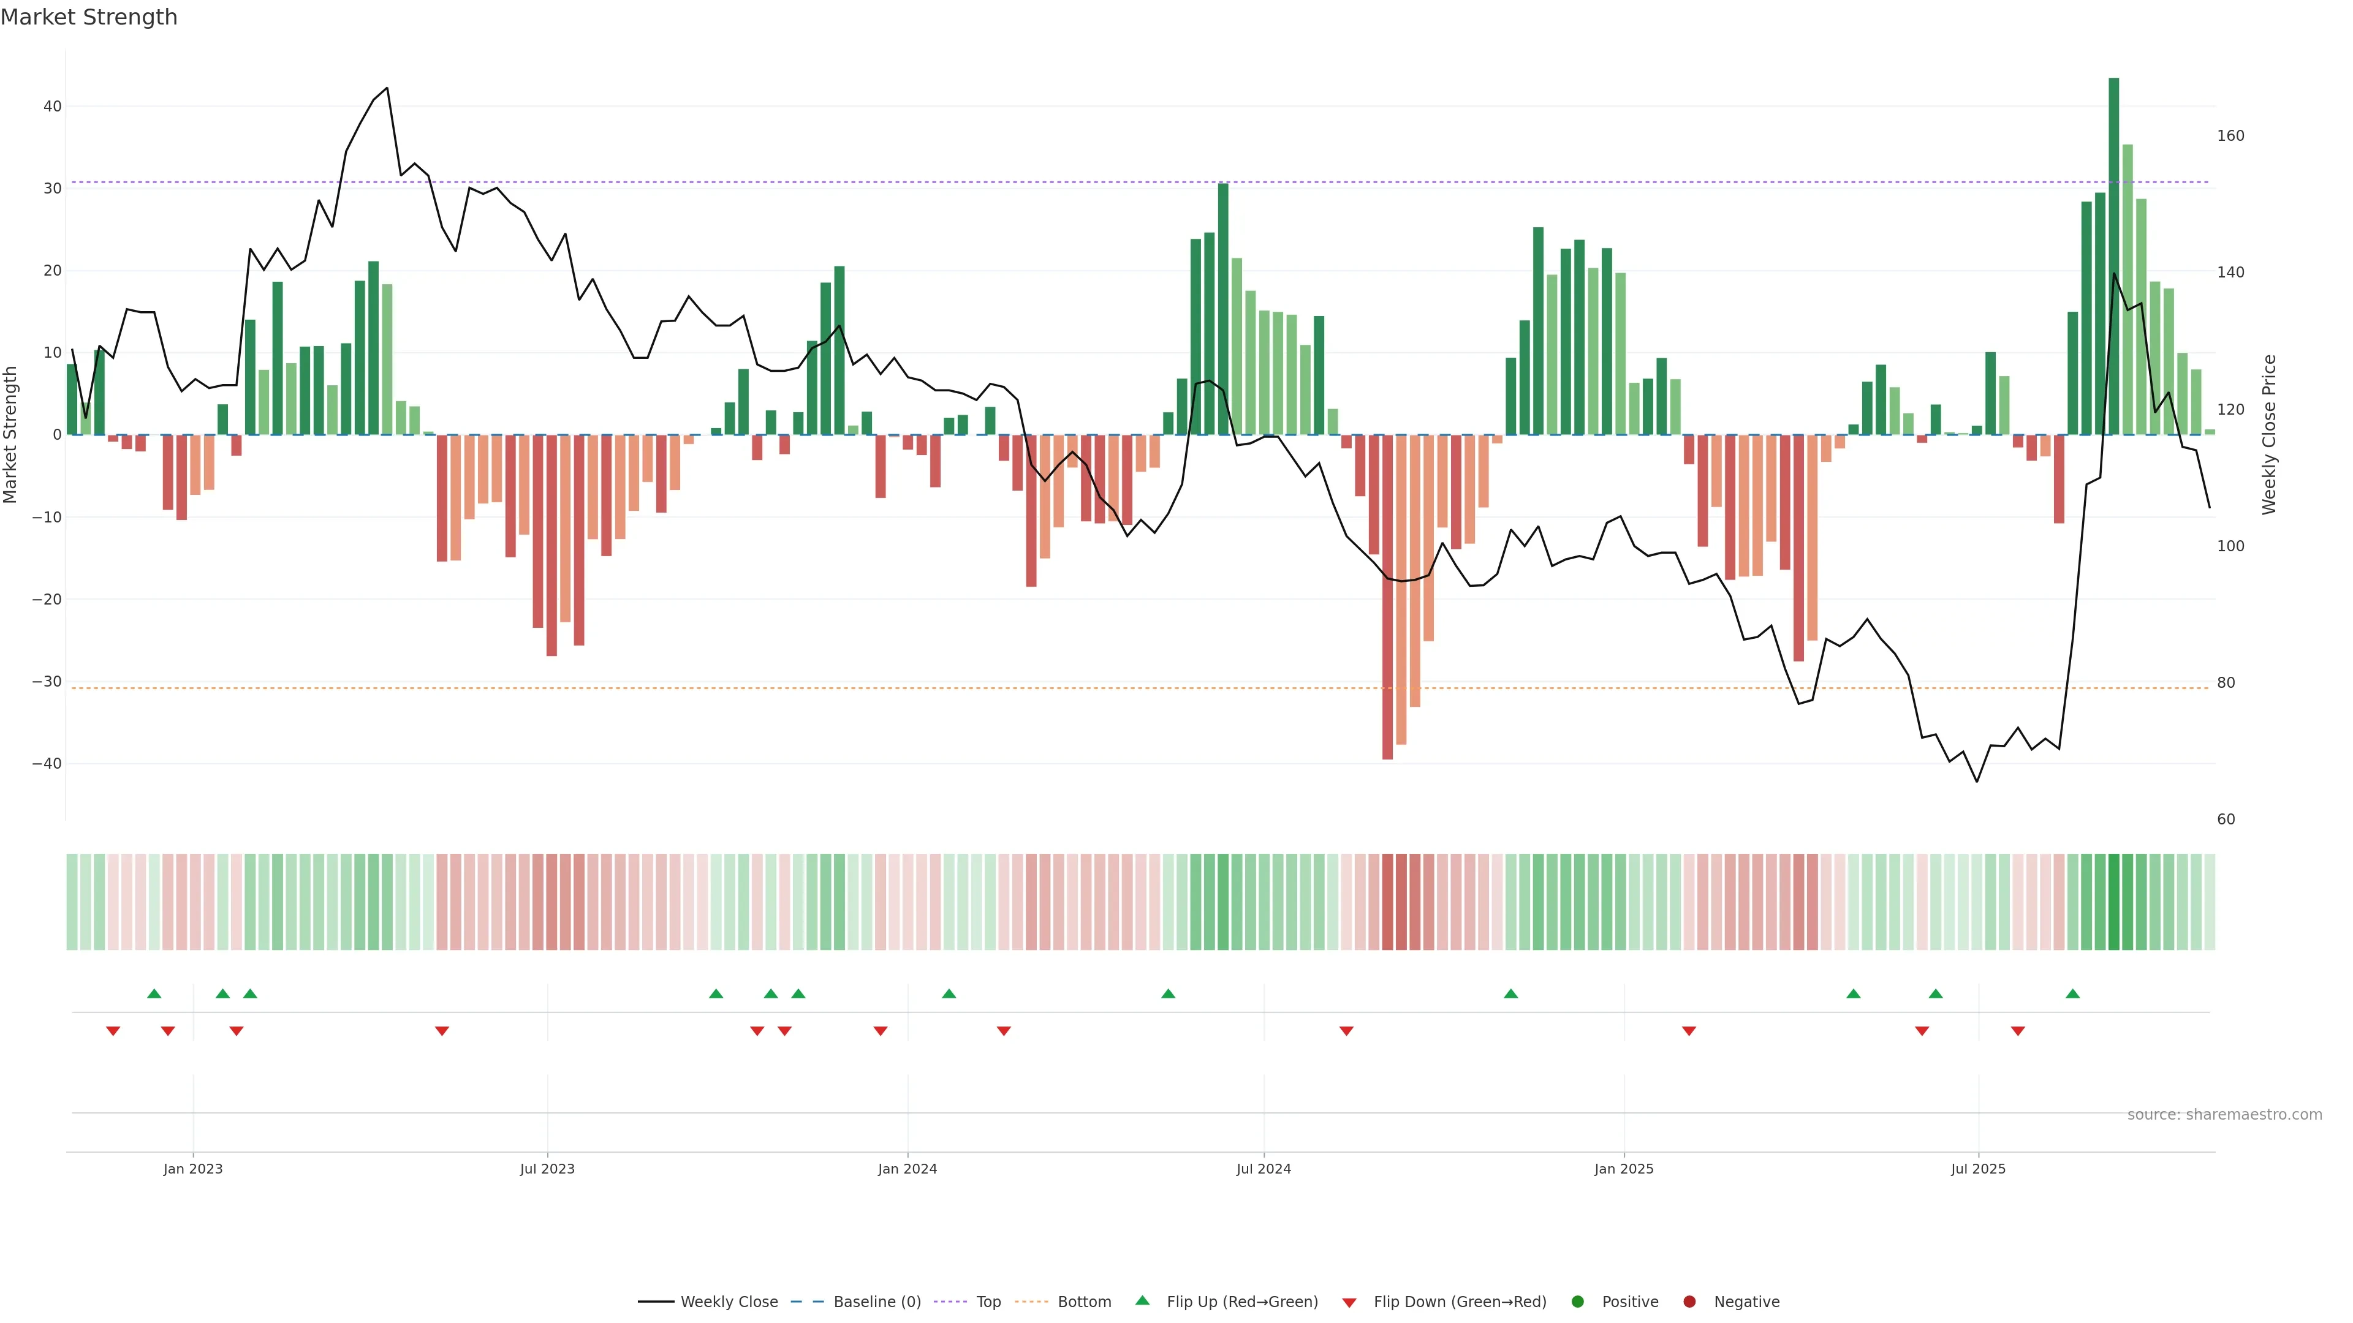
Task: Click the green Flip Up triangle legend icon
Action: coord(1142,1300)
